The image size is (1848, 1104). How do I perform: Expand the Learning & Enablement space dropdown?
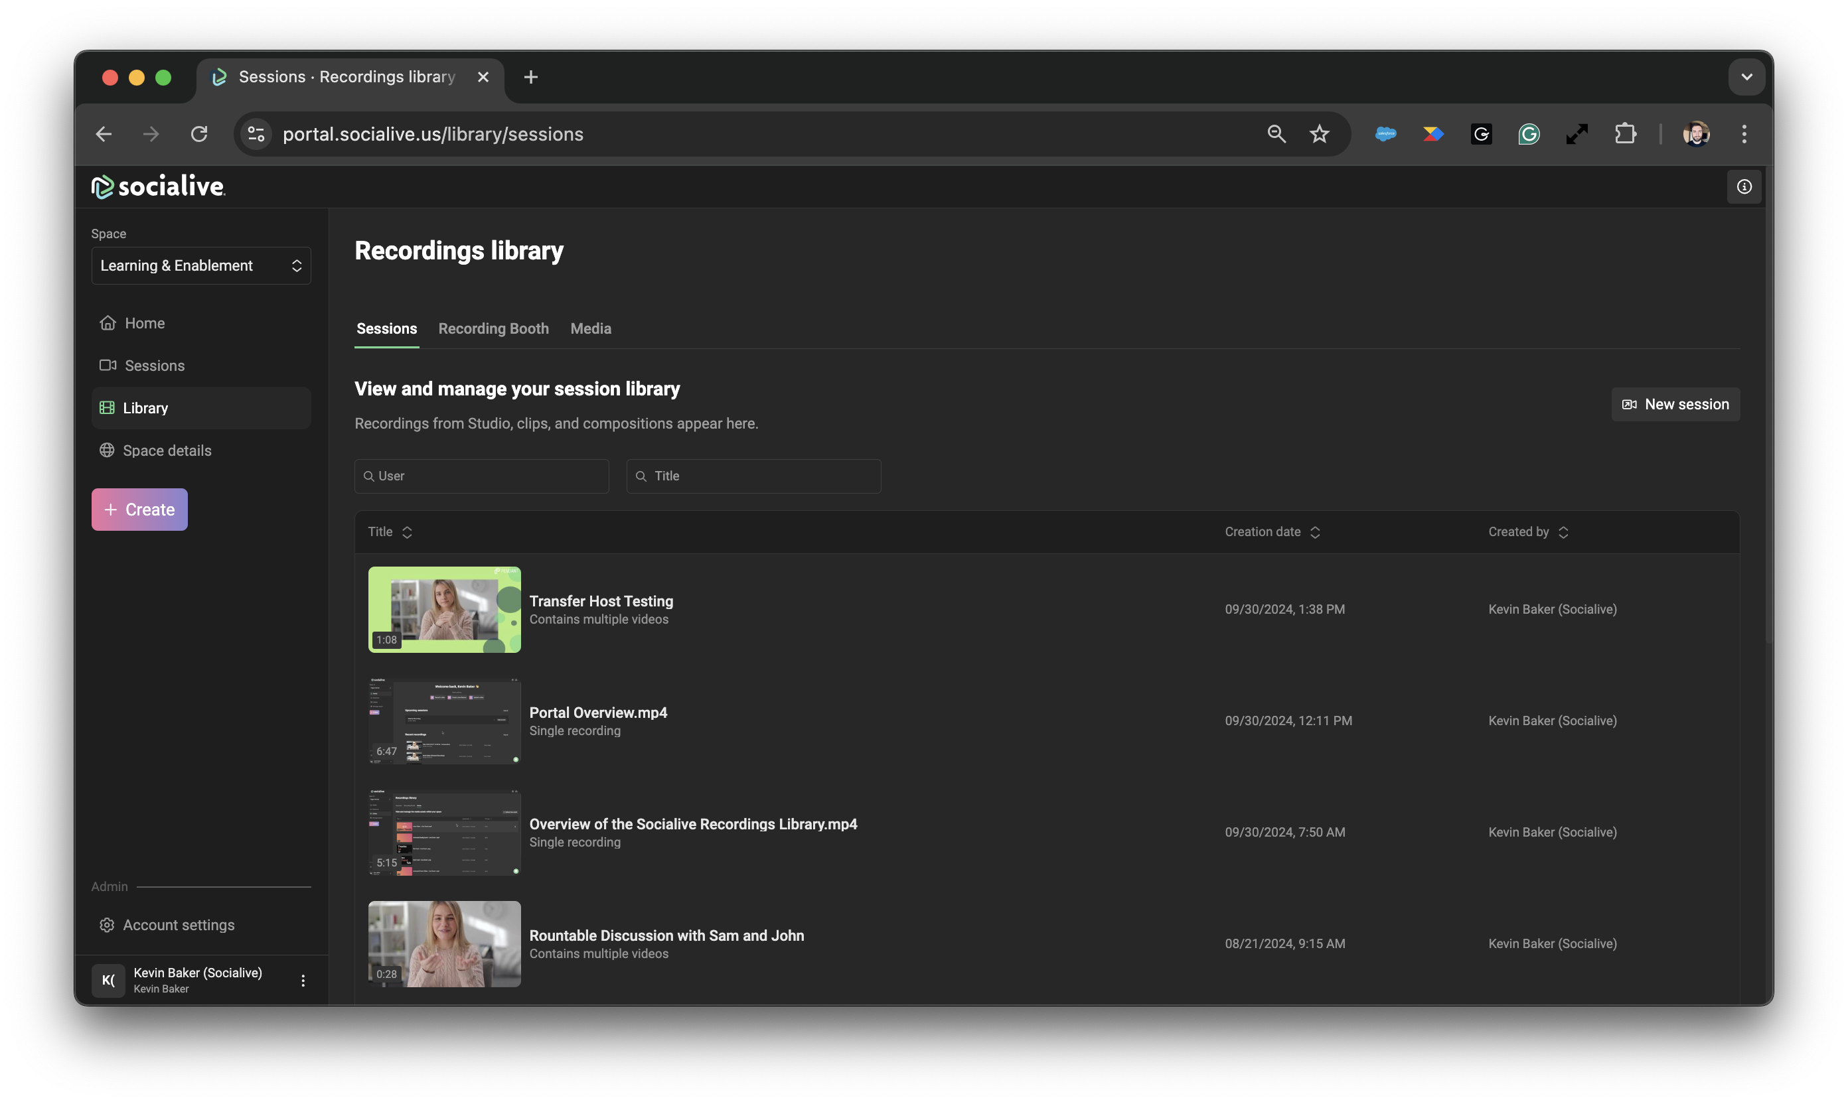[x=201, y=265]
